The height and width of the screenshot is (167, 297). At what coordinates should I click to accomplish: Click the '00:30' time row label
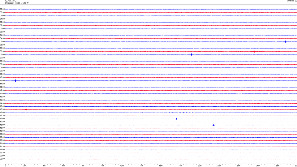[x=2, y=12]
